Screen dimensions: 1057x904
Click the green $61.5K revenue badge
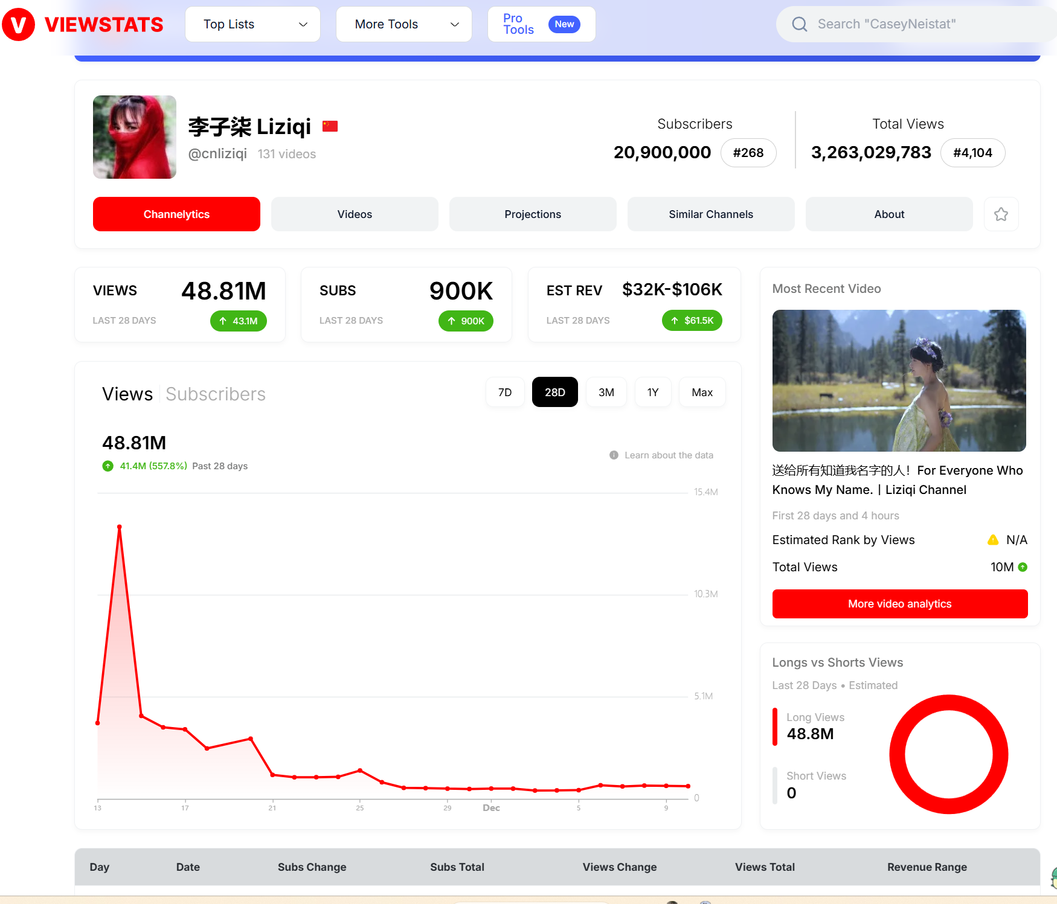(x=692, y=320)
